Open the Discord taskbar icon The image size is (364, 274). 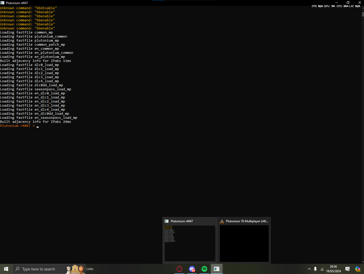click(192, 269)
